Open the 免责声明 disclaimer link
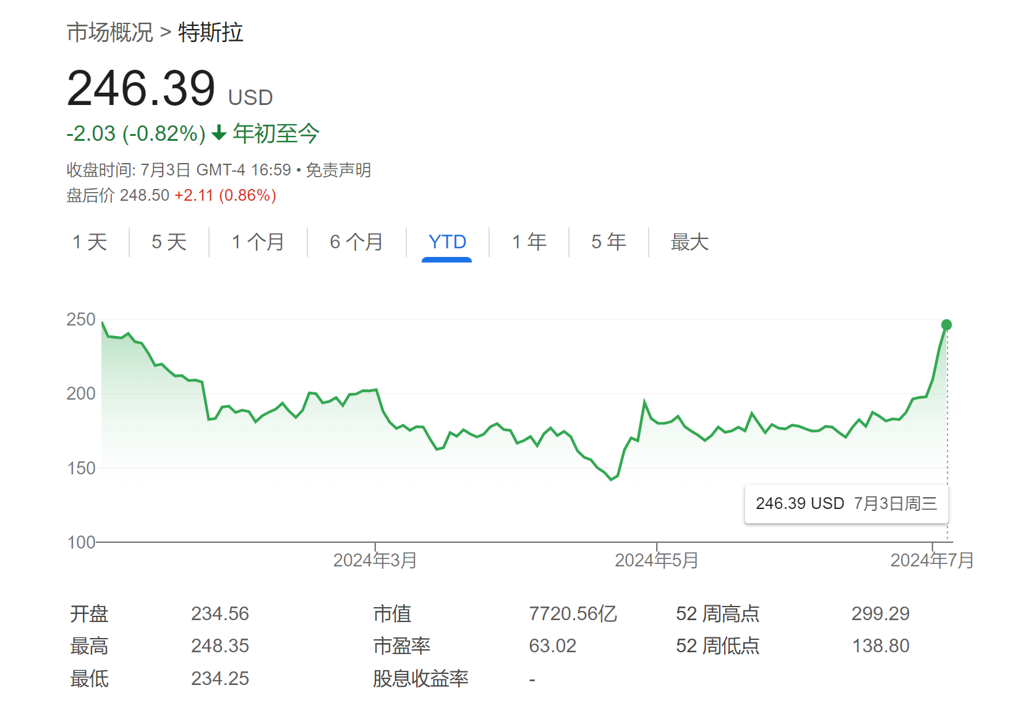1016x706 pixels. coord(338,170)
